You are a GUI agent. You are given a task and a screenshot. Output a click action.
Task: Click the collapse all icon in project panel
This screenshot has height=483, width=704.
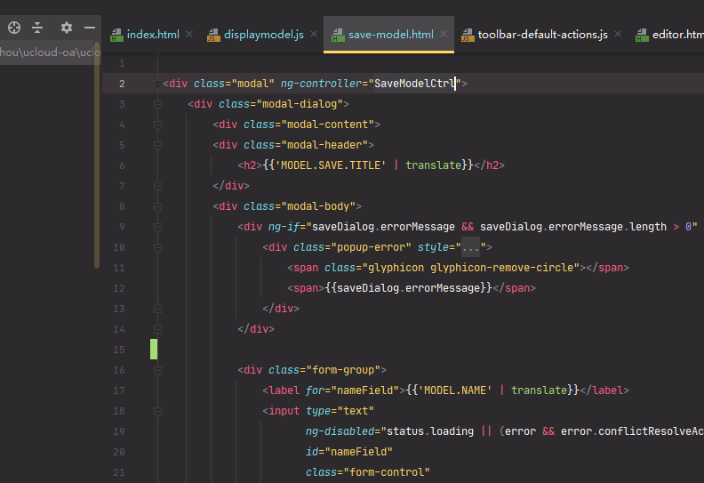[x=37, y=28]
